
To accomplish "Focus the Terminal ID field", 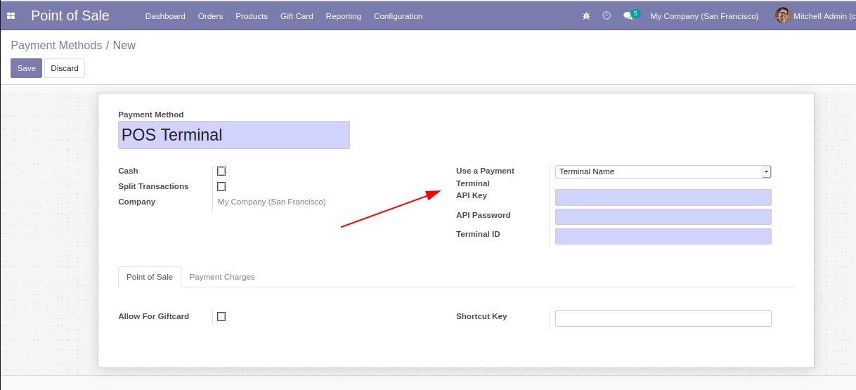I will [x=663, y=236].
